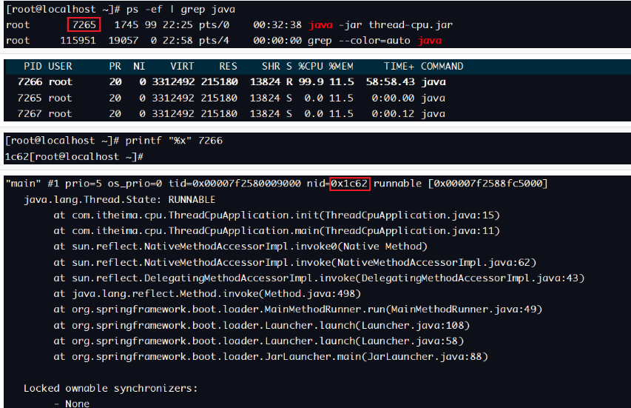This screenshot has height=408, width=631.
Task: Click the [0x00007f2588fc5000] address
Action: pos(487,184)
